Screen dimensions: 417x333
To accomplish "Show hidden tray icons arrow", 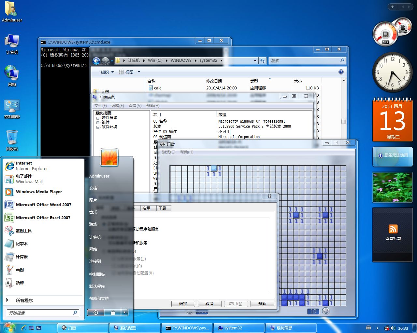I will [377, 328].
